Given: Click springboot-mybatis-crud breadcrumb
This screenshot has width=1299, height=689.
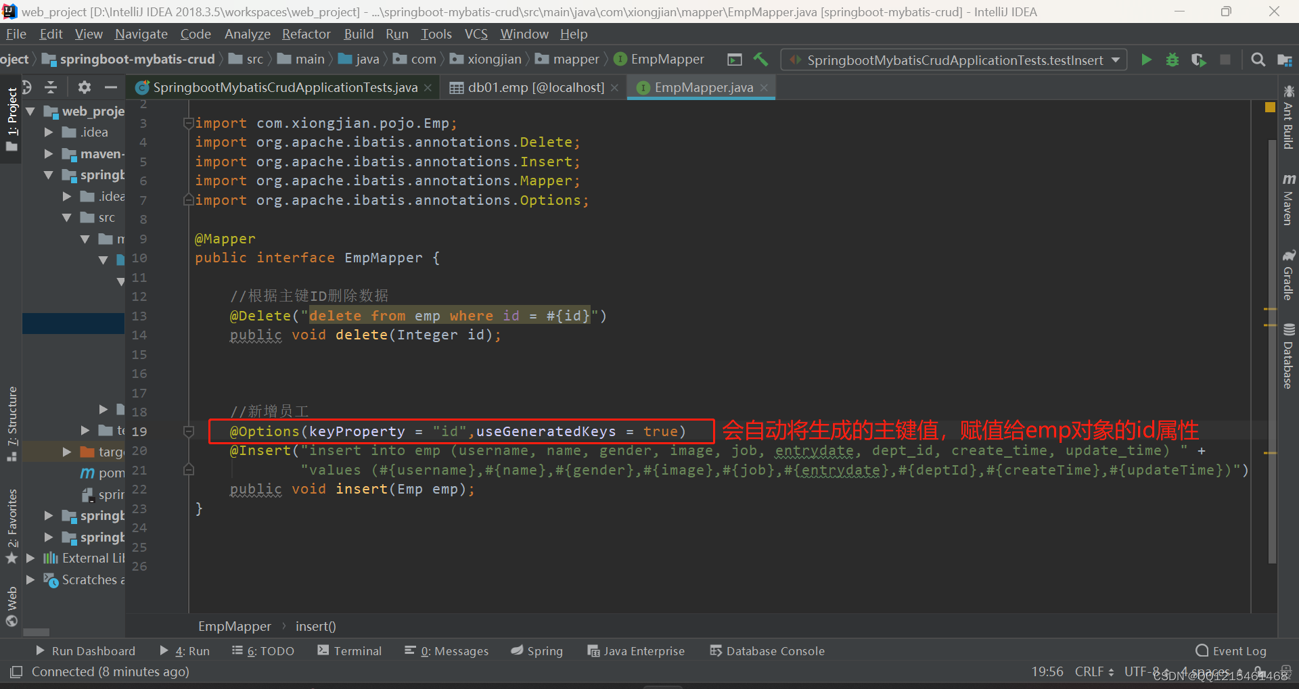Looking at the screenshot, I should [x=129, y=60].
